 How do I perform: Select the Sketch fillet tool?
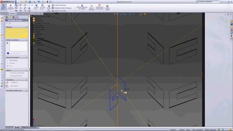pyautogui.click(x=25, y=11)
